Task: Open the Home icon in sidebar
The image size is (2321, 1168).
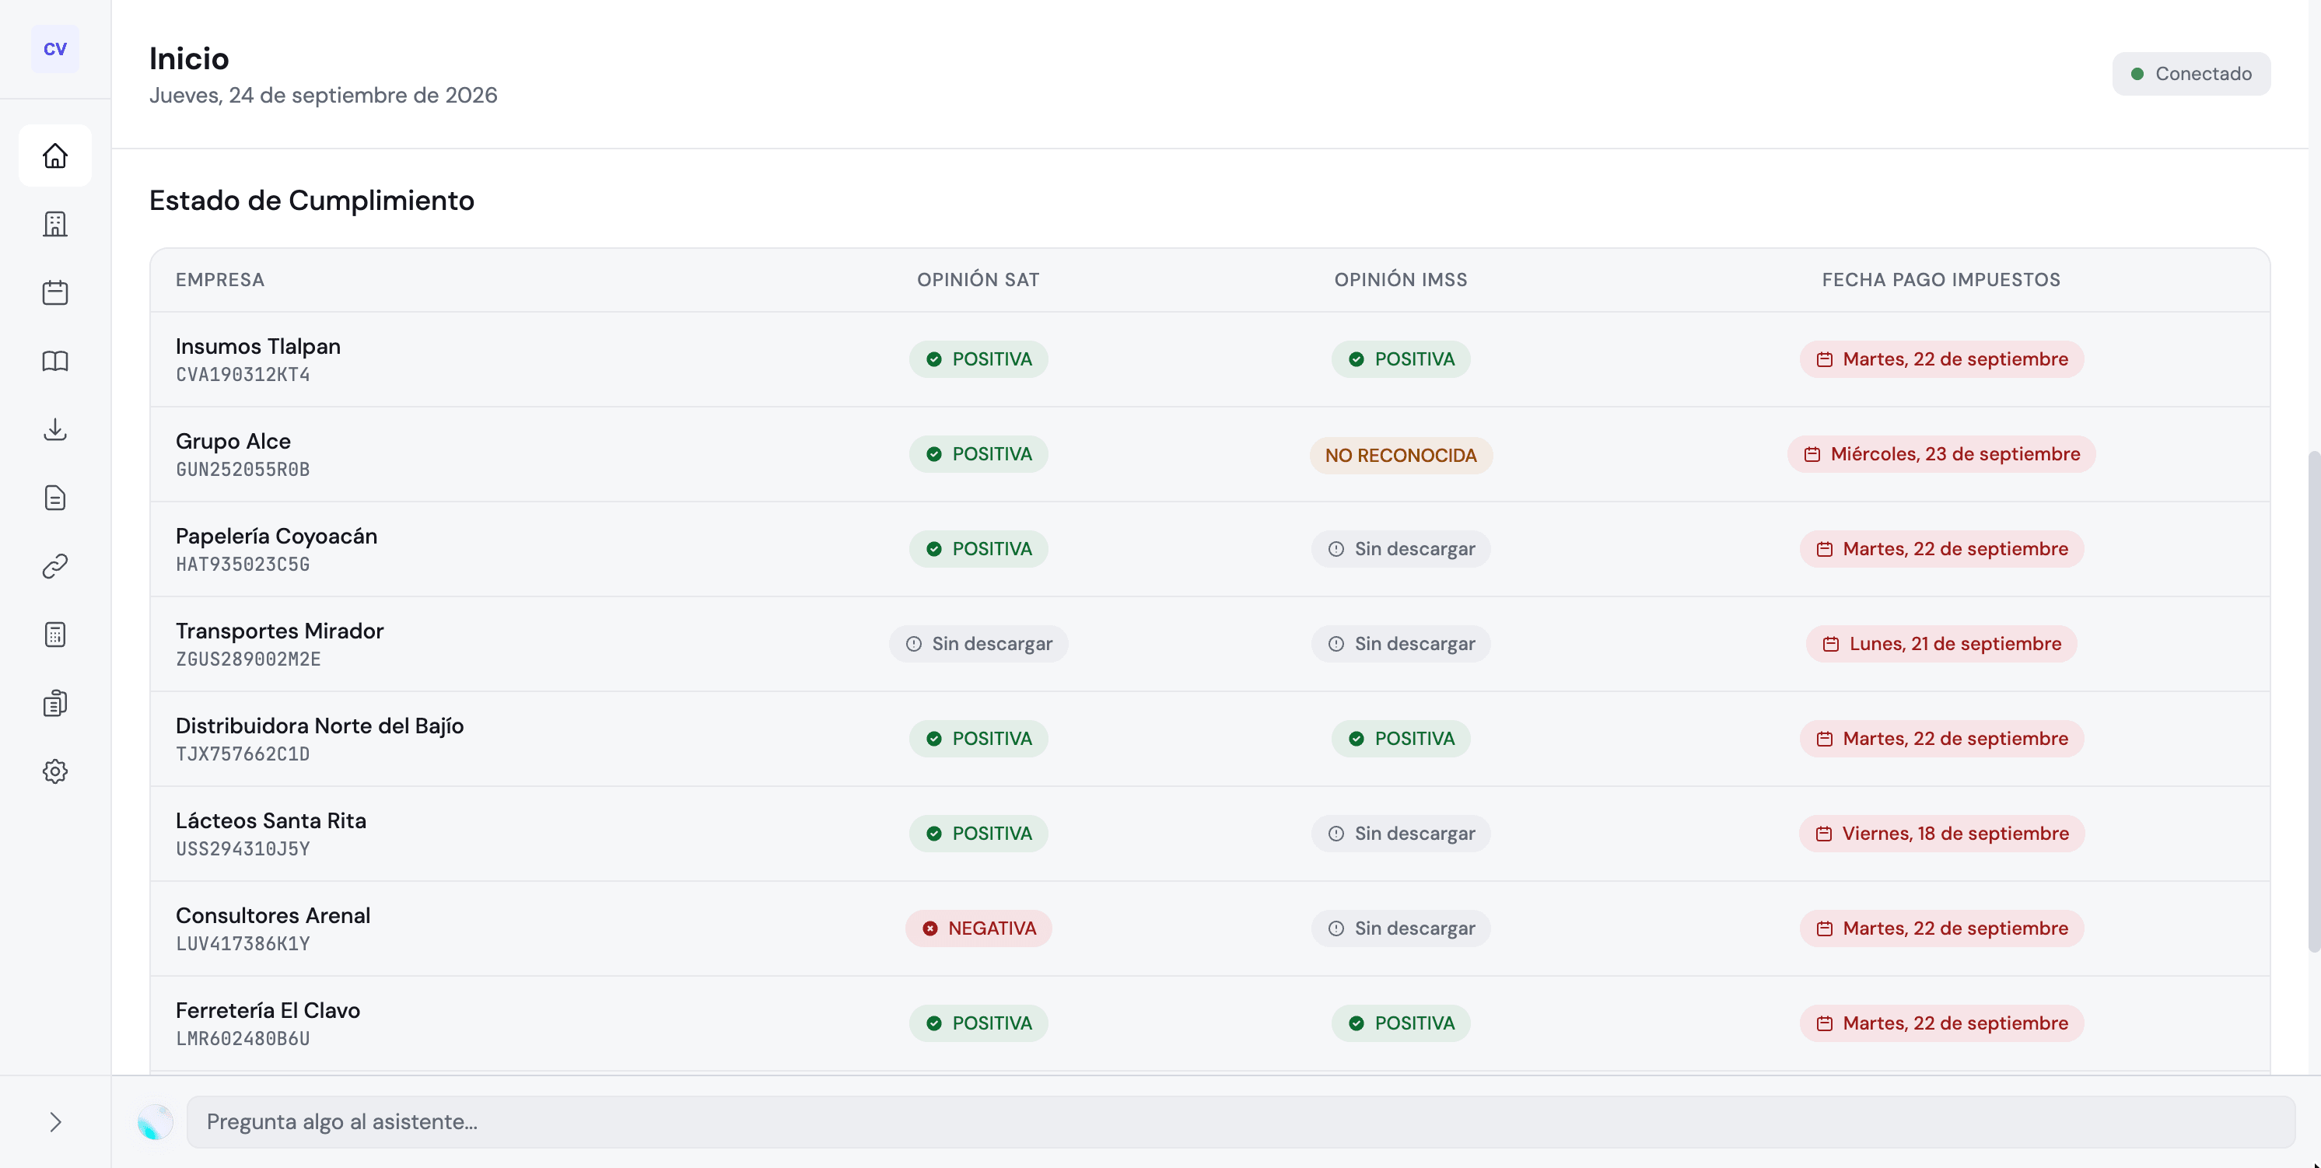Action: pos(55,156)
